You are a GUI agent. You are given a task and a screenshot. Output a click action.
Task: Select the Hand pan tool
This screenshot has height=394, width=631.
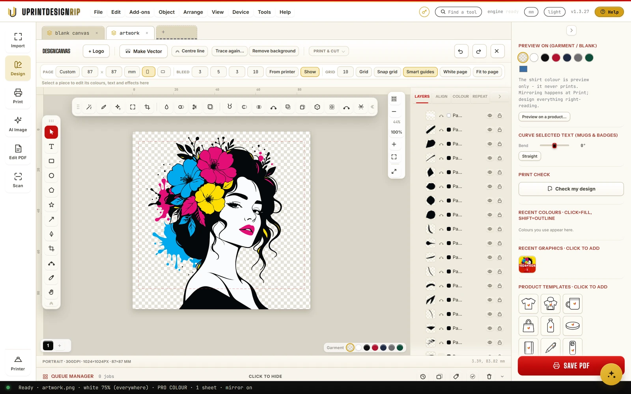51,292
